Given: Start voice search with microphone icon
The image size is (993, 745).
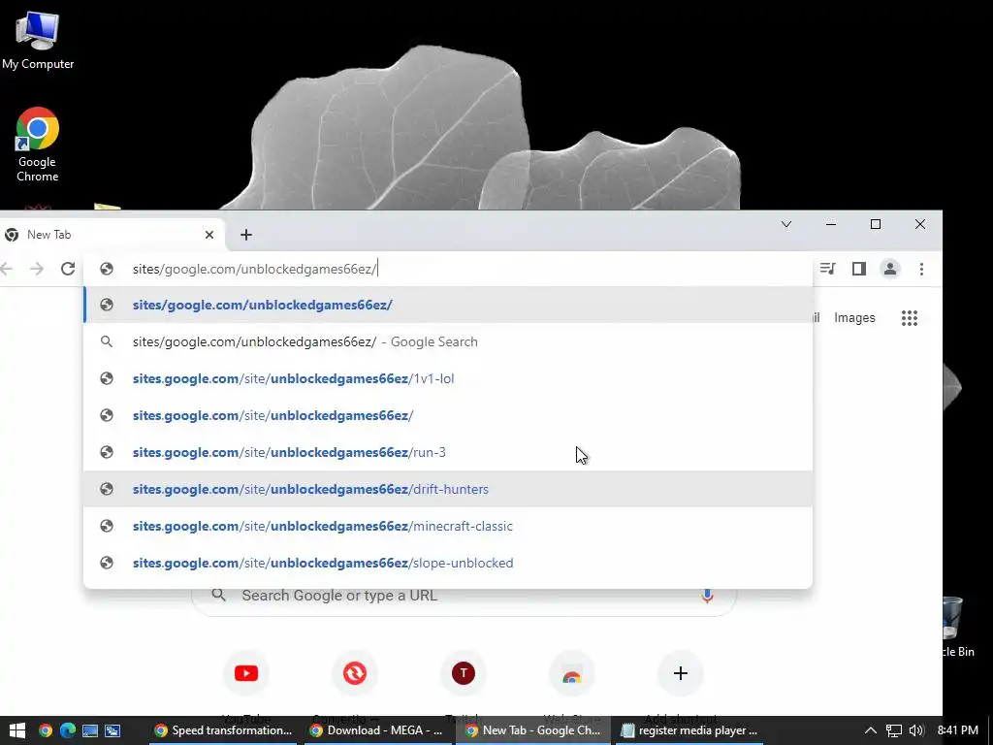Looking at the screenshot, I should (707, 596).
